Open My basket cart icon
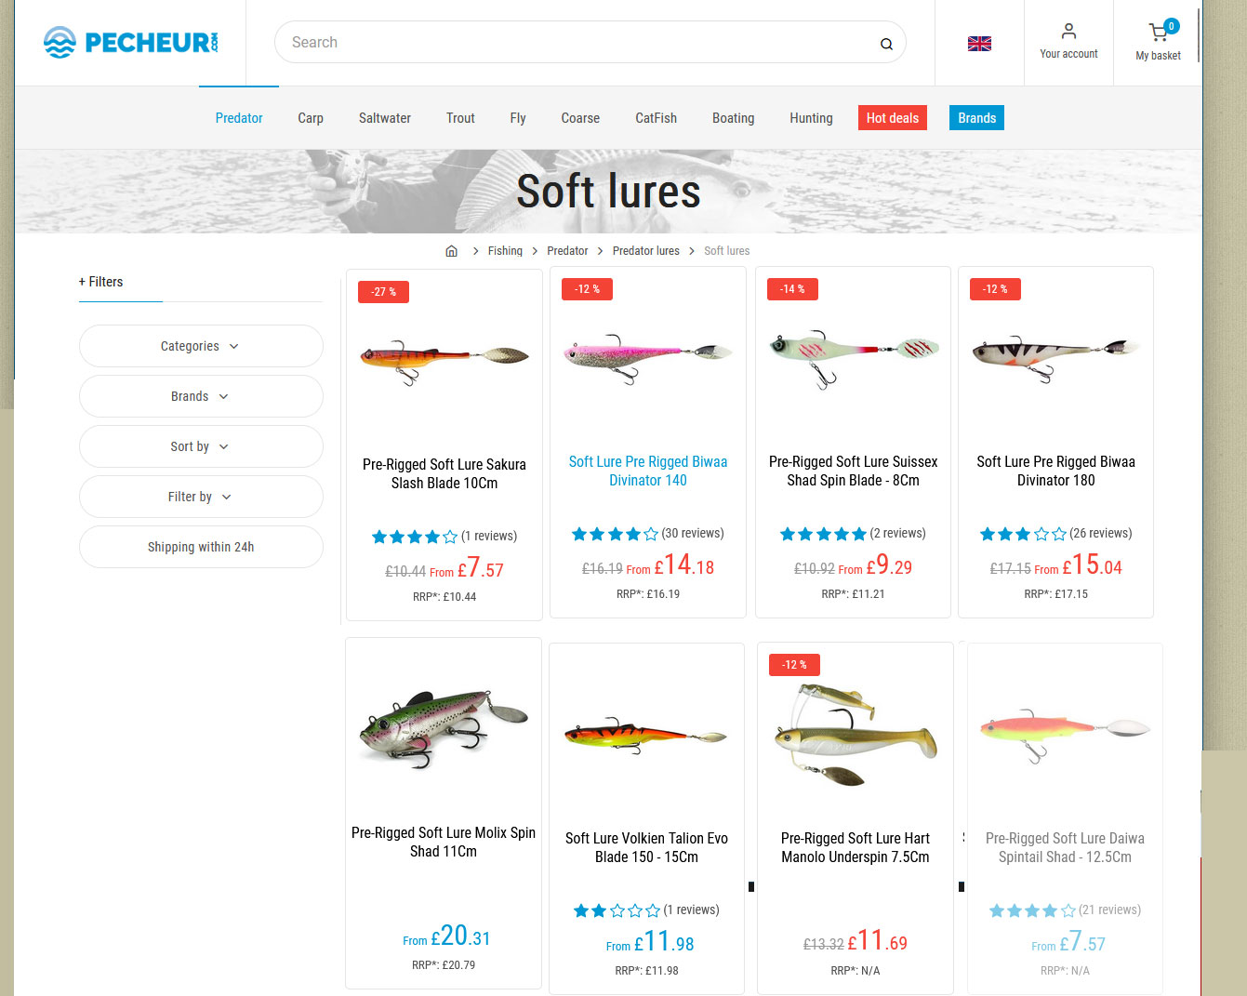The height and width of the screenshot is (996, 1247). tap(1158, 32)
